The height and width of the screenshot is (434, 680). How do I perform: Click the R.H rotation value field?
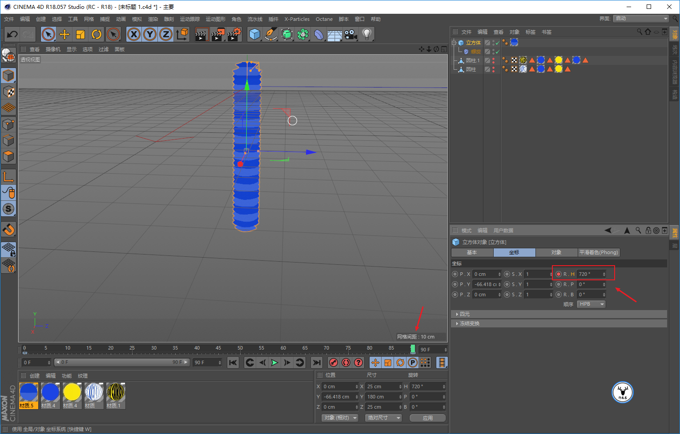(x=591, y=274)
